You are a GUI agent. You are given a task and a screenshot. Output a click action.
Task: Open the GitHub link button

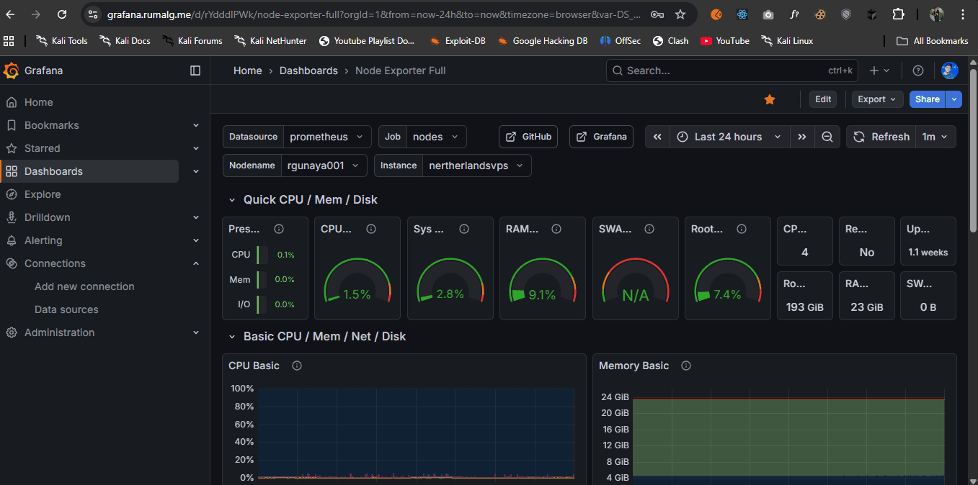(x=528, y=136)
